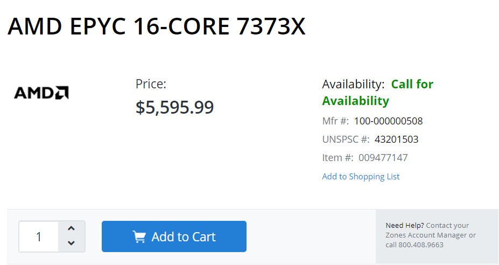Click the Mfr #: label

coord(335,121)
